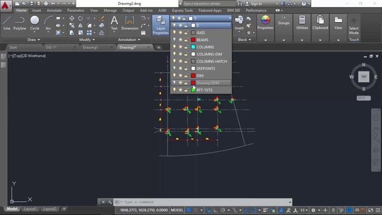Collapse the layer dropdown combo box
This screenshot has height=215, width=382.
pyautogui.click(x=229, y=19)
